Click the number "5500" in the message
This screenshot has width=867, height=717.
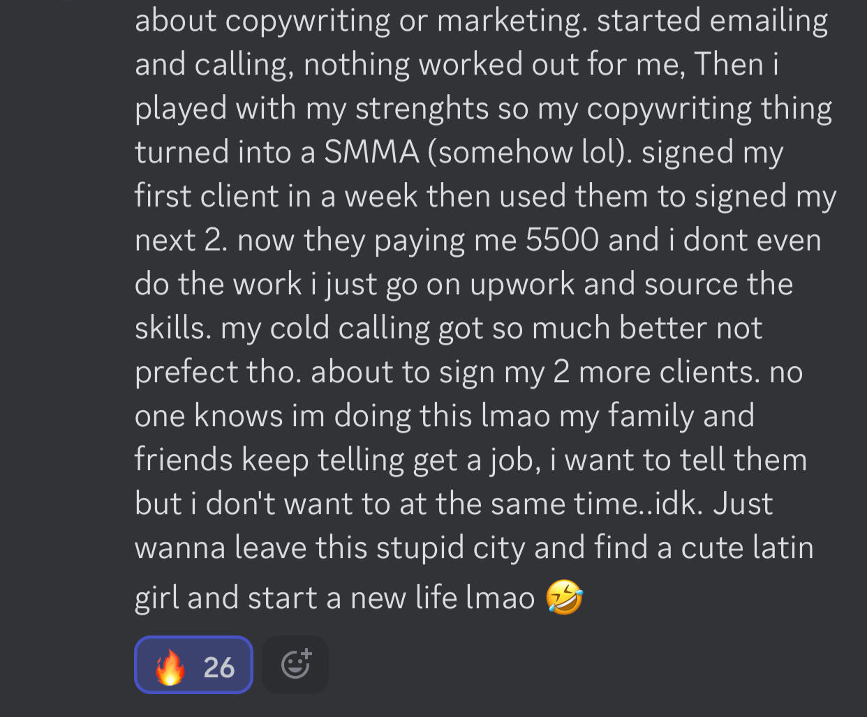(x=562, y=241)
